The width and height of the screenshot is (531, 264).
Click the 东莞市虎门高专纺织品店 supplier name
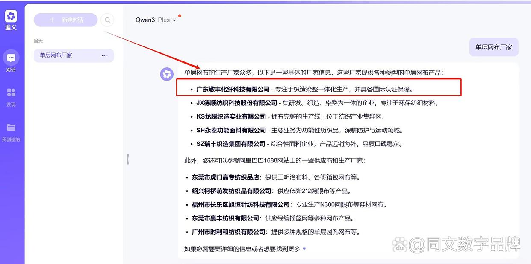pyautogui.click(x=225, y=177)
